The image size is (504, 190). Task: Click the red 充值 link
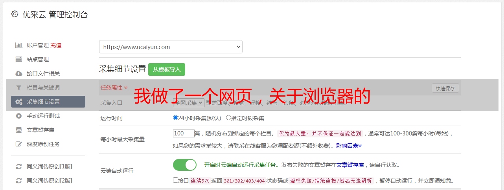click(56, 45)
